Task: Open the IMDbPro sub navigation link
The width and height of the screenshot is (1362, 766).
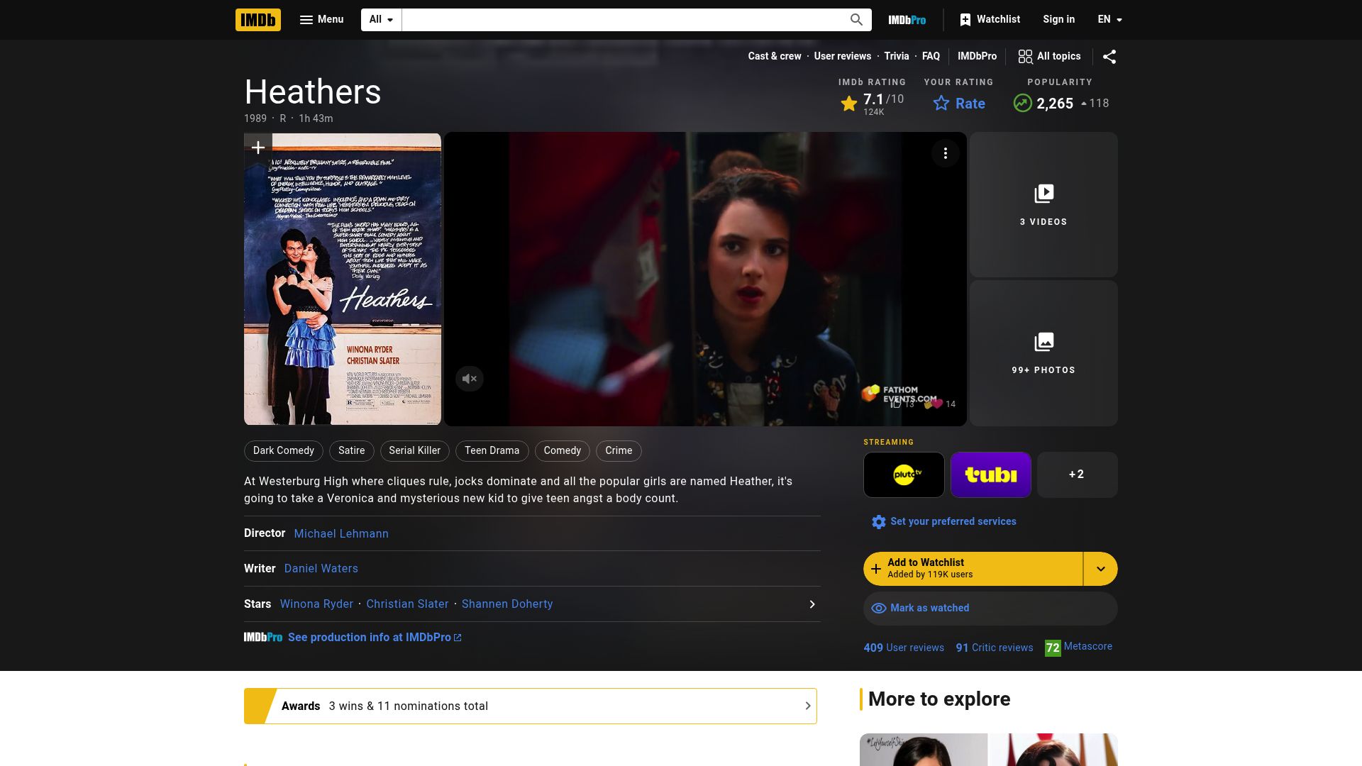Action: (977, 57)
